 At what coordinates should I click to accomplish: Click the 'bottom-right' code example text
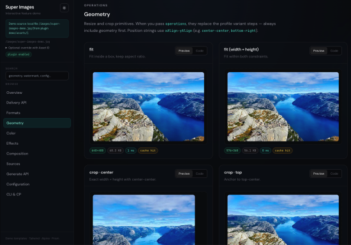click(243, 31)
